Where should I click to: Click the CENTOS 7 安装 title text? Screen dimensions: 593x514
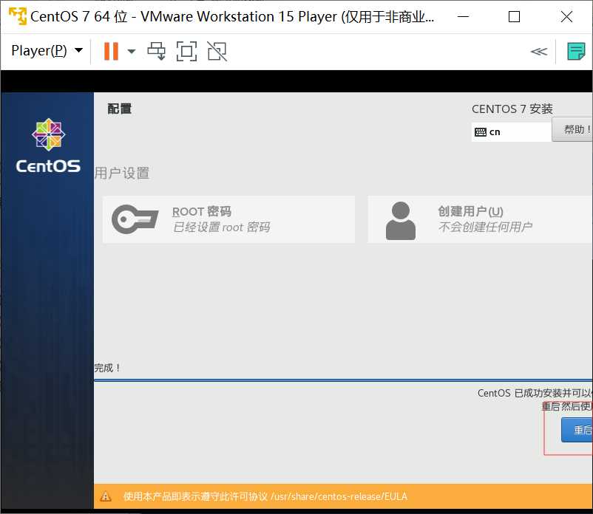[512, 109]
